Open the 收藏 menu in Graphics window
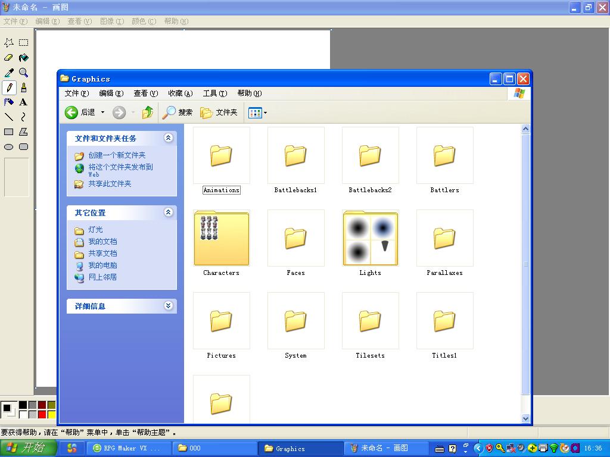This screenshot has height=457, width=610. tap(180, 93)
